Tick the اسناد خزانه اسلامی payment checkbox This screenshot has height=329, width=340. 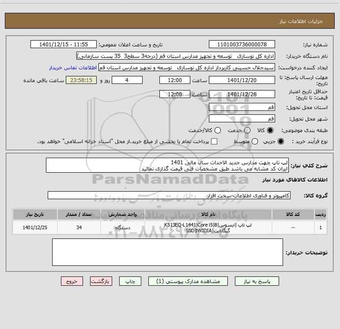(x=214, y=141)
